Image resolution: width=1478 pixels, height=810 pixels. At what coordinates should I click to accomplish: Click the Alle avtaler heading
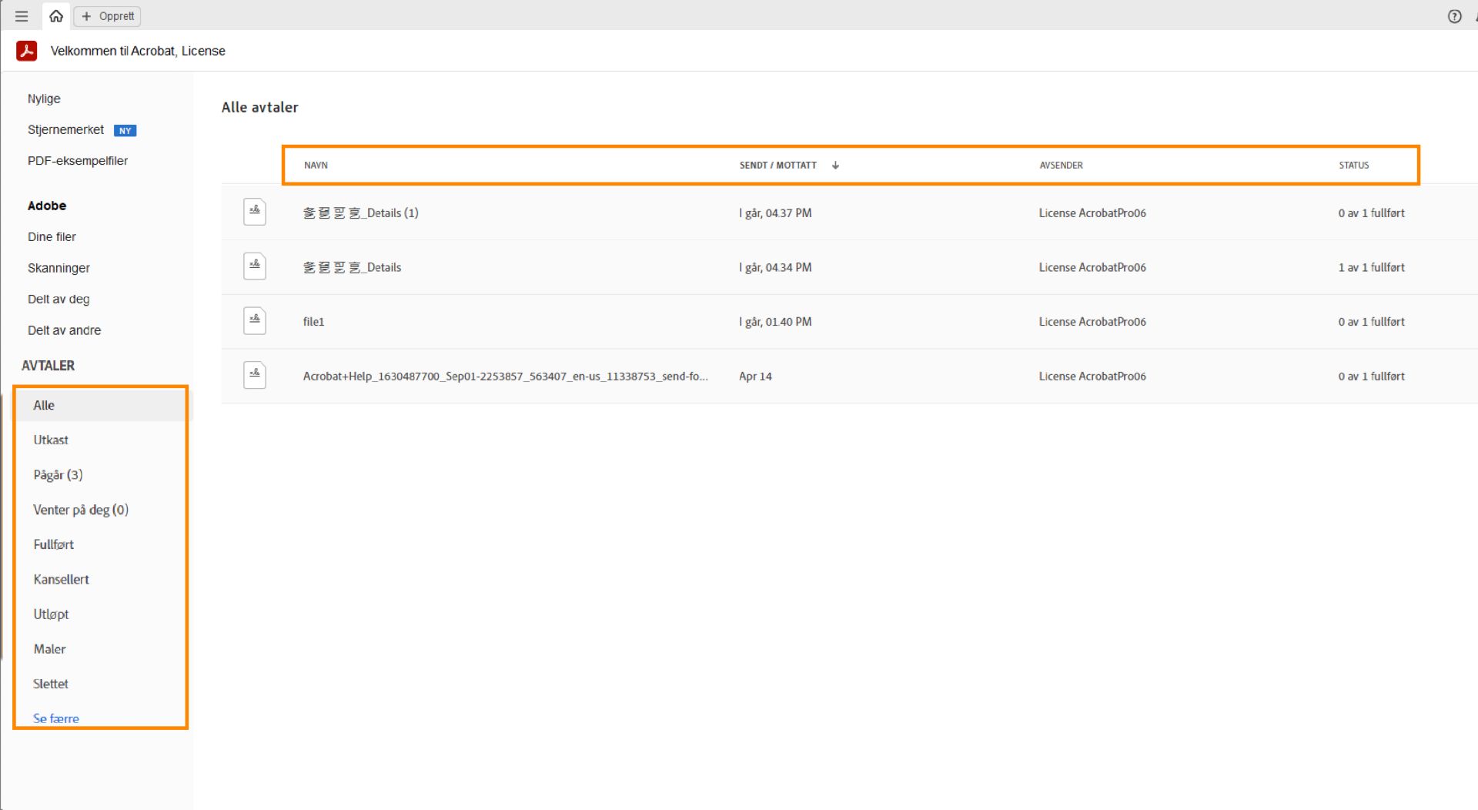(260, 108)
